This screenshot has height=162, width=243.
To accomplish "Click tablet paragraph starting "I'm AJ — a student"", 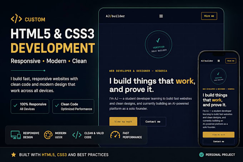I will [150, 104].
